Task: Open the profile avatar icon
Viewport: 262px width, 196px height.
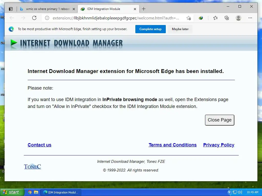Action: tap(238, 18)
